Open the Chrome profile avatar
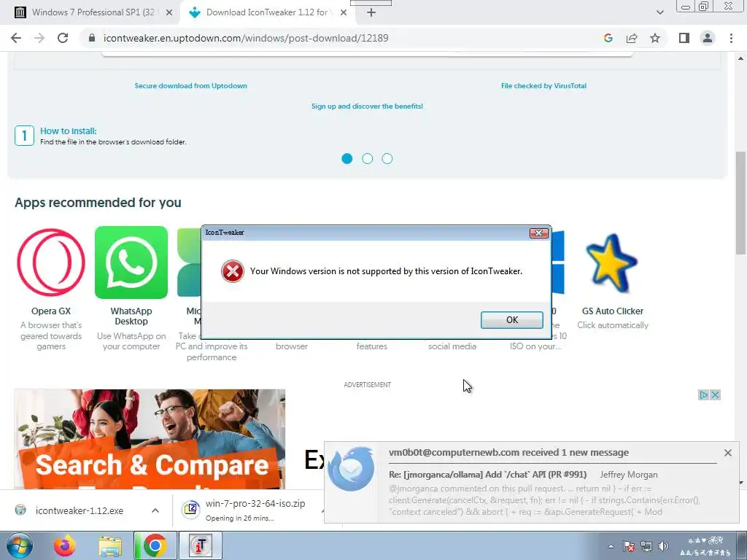 coord(708,38)
